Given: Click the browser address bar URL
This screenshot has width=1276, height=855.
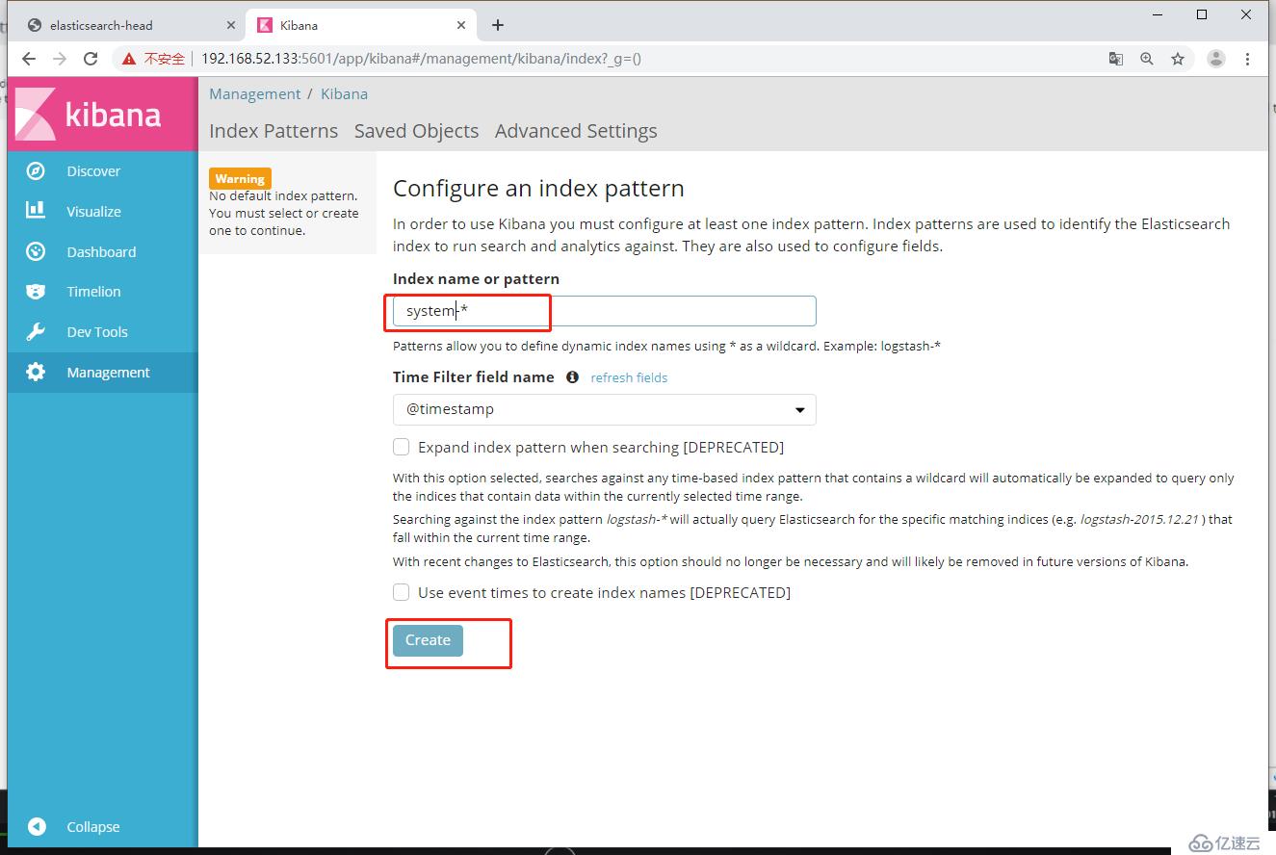Looking at the screenshot, I should (x=421, y=59).
